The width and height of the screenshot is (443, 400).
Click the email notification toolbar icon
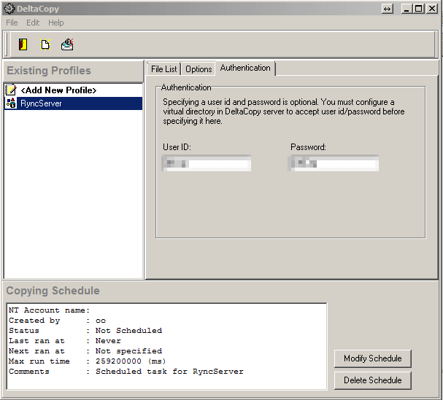click(67, 44)
